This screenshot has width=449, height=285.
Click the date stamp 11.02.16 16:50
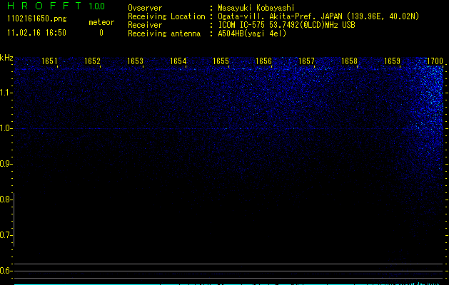[x=36, y=33]
